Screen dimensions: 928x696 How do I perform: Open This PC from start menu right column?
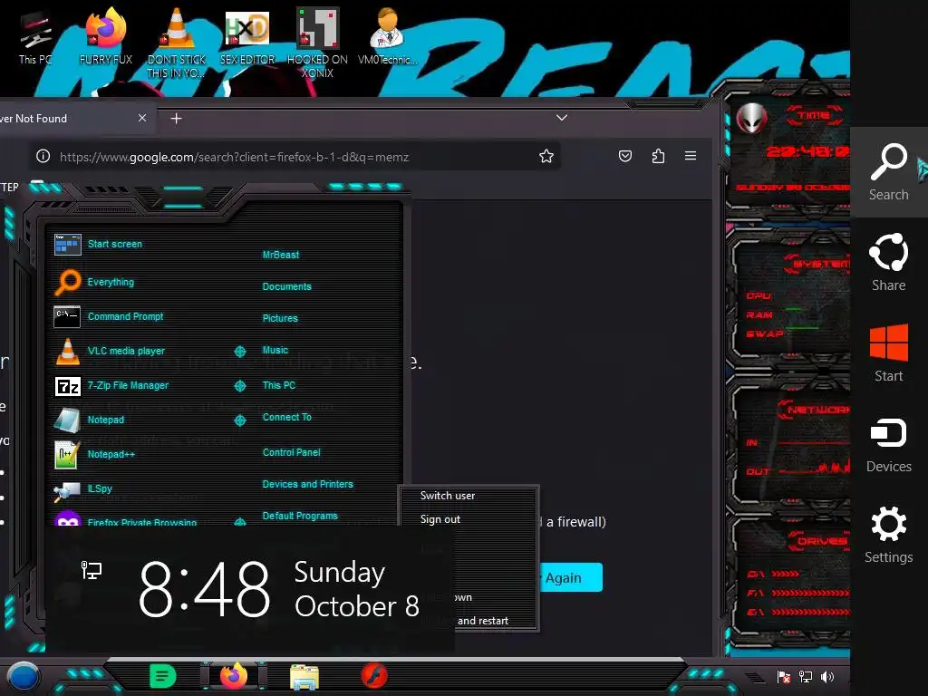click(279, 385)
